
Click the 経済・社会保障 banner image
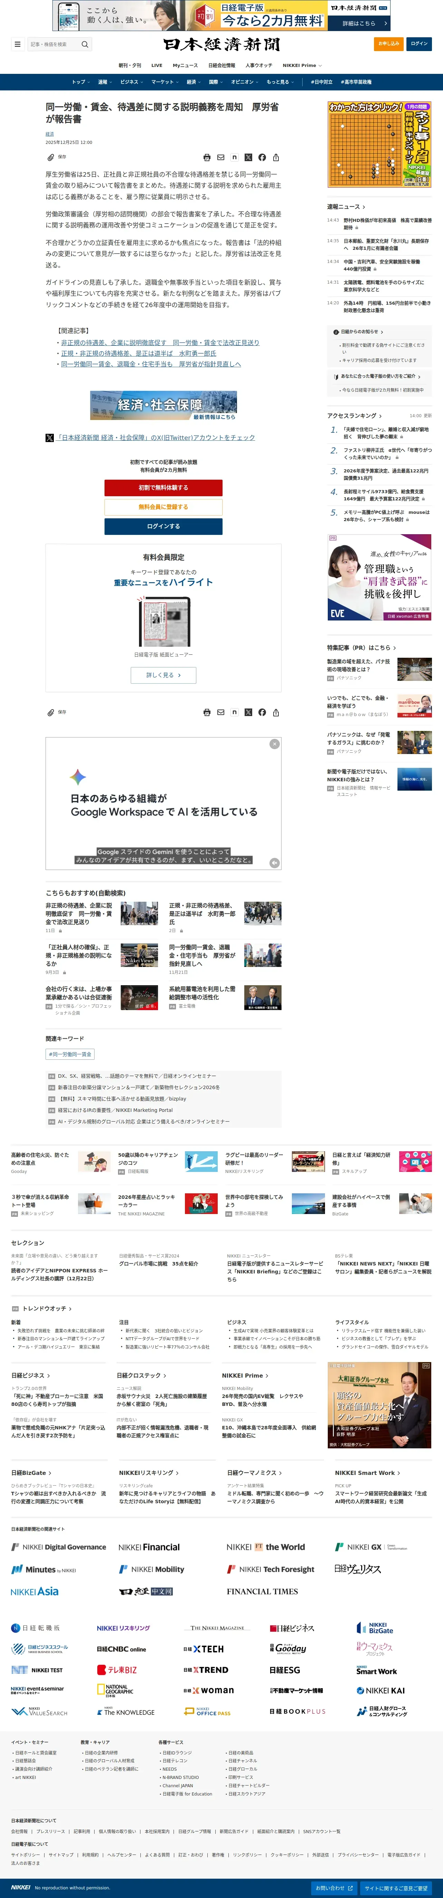coord(163,406)
